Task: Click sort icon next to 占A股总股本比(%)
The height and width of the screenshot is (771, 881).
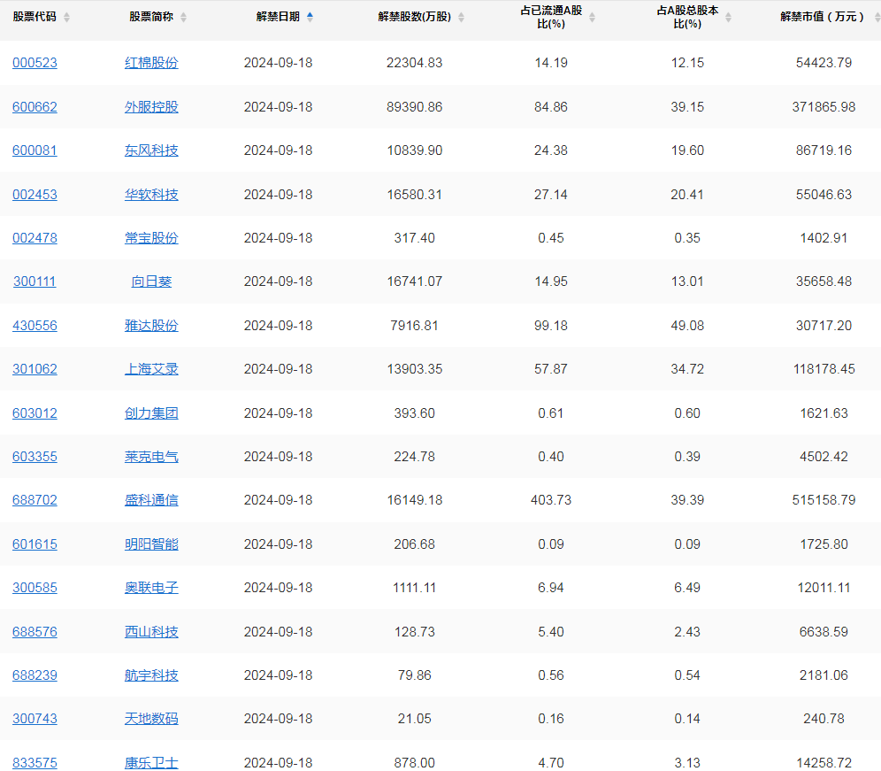Action: pyautogui.click(x=729, y=18)
